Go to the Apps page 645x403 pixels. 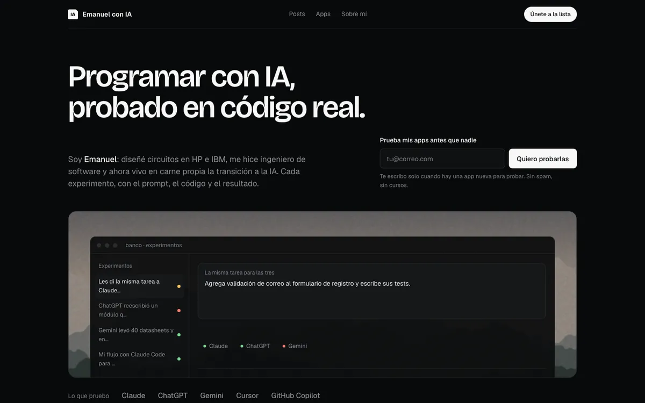coord(323,14)
